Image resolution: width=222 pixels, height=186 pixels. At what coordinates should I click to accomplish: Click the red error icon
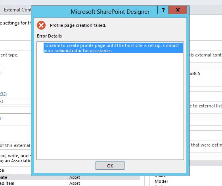41,25
